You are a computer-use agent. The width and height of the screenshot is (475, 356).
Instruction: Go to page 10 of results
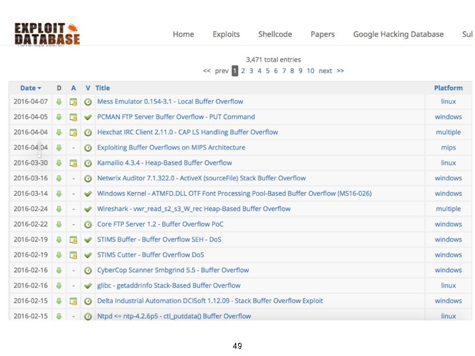311,71
